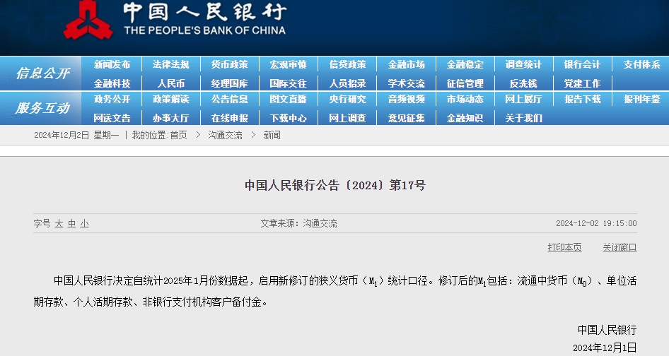Open the 人民币 navigation item
The width and height of the screenshot is (669, 356).
170,83
